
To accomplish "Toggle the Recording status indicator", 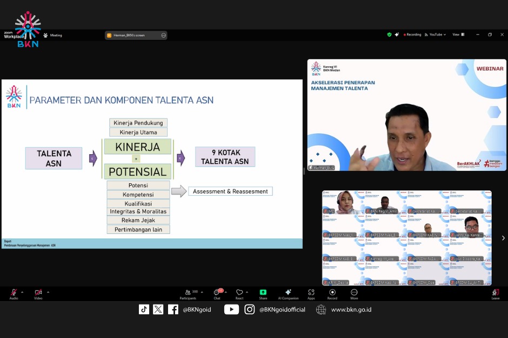I will pyautogui.click(x=412, y=35).
